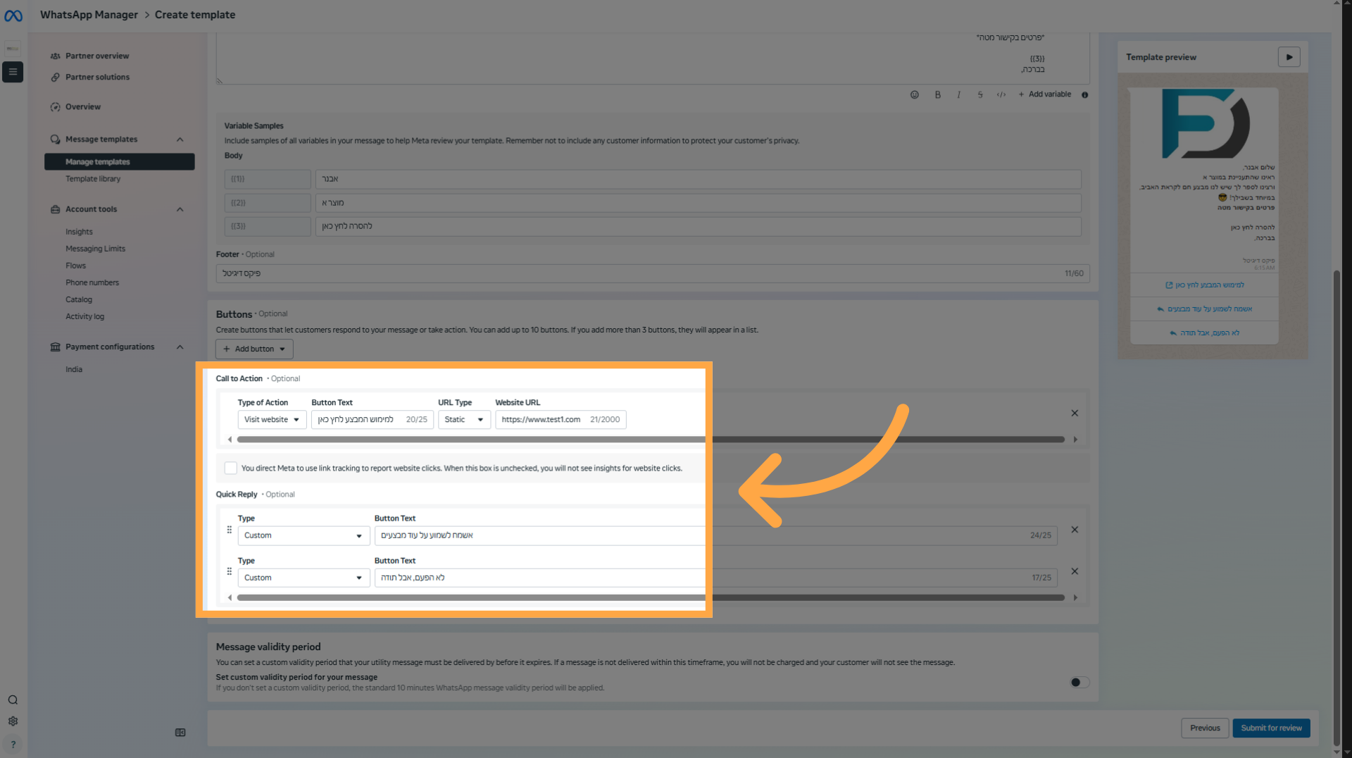Open settings gear in left rail
Viewport: 1352px width, 758px height.
tap(13, 721)
